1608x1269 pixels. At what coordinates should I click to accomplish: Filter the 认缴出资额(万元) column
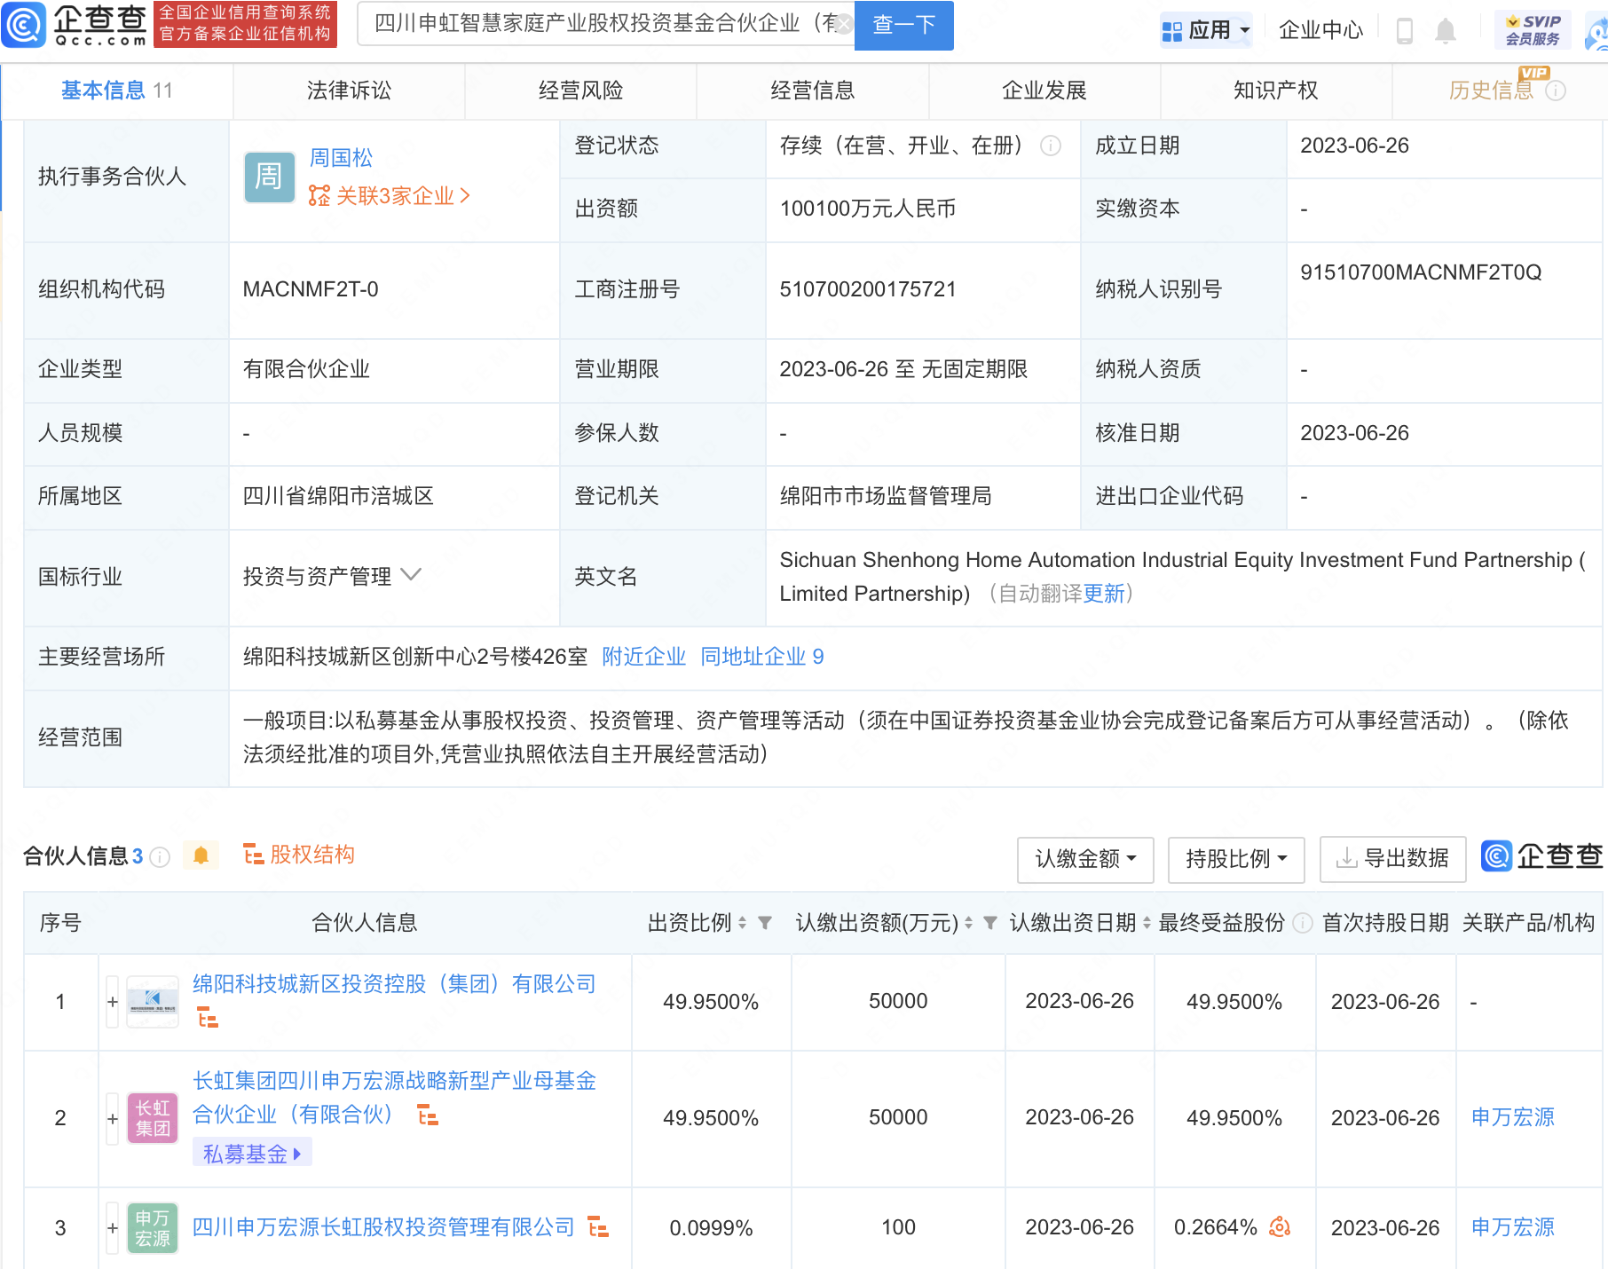coord(990,923)
